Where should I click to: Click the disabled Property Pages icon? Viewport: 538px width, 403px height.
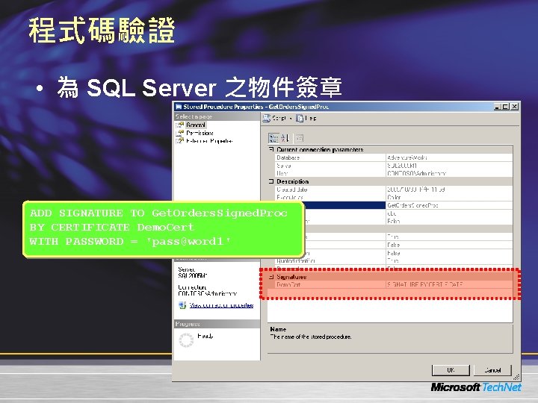pyautogui.click(x=300, y=138)
